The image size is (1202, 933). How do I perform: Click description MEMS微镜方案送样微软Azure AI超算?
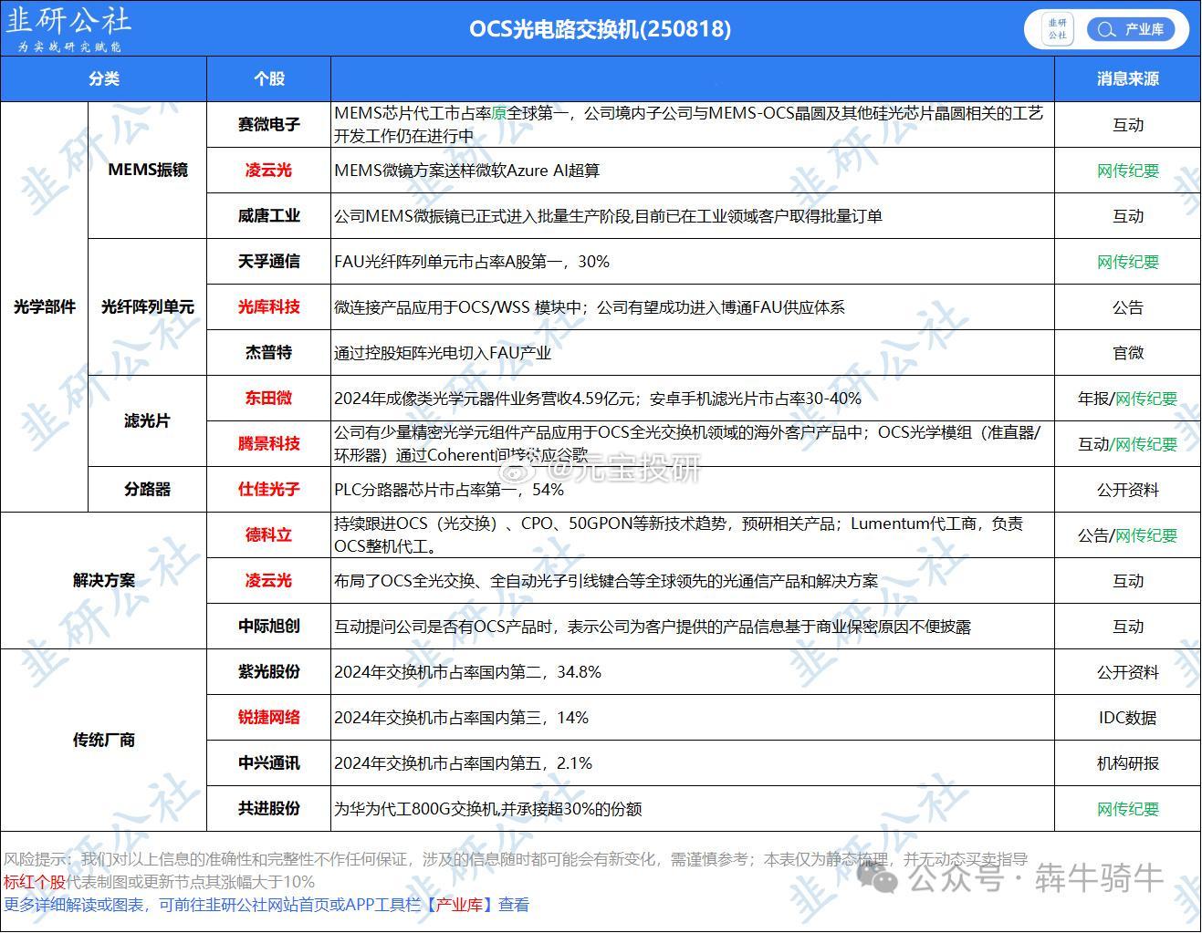pyautogui.click(x=466, y=171)
